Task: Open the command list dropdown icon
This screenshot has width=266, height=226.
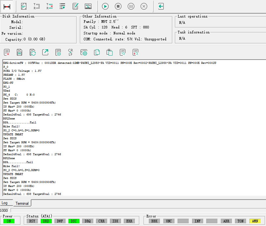Action: pyautogui.click(x=62, y=7)
